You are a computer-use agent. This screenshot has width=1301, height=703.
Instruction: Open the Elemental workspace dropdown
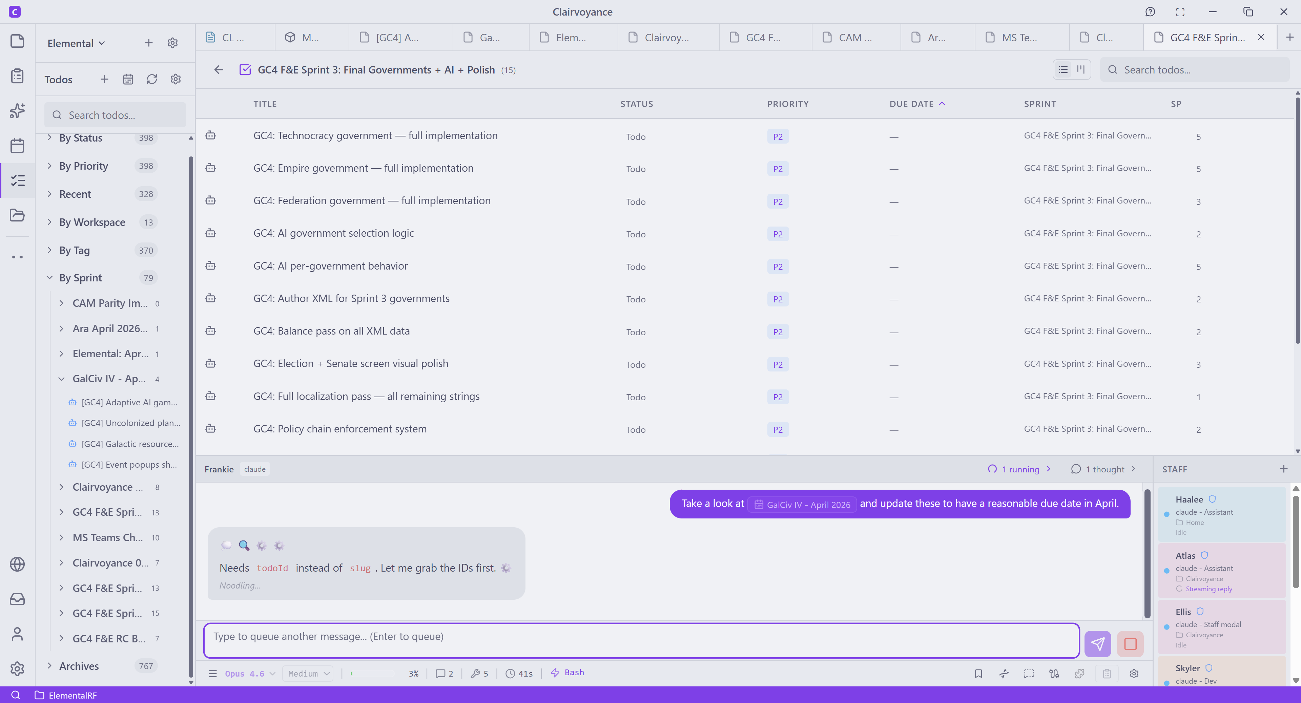(x=76, y=43)
